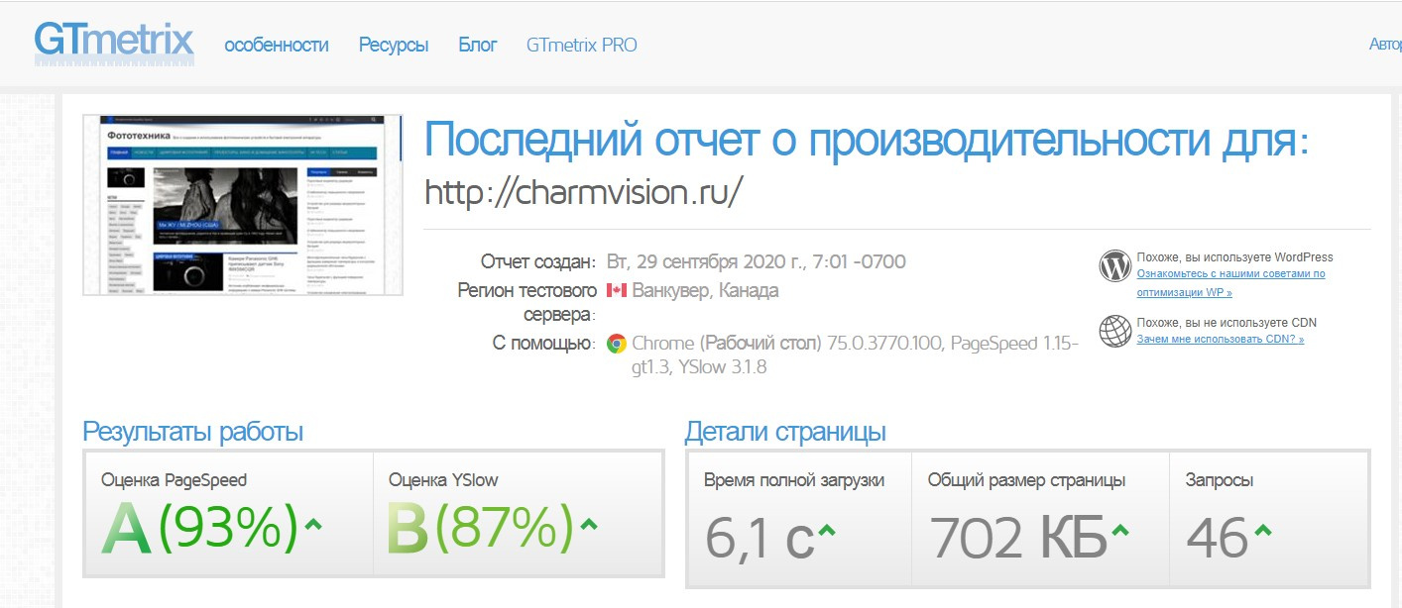This screenshot has height=608, width=1402.
Task: Go to the Блог page
Action: point(478,45)
